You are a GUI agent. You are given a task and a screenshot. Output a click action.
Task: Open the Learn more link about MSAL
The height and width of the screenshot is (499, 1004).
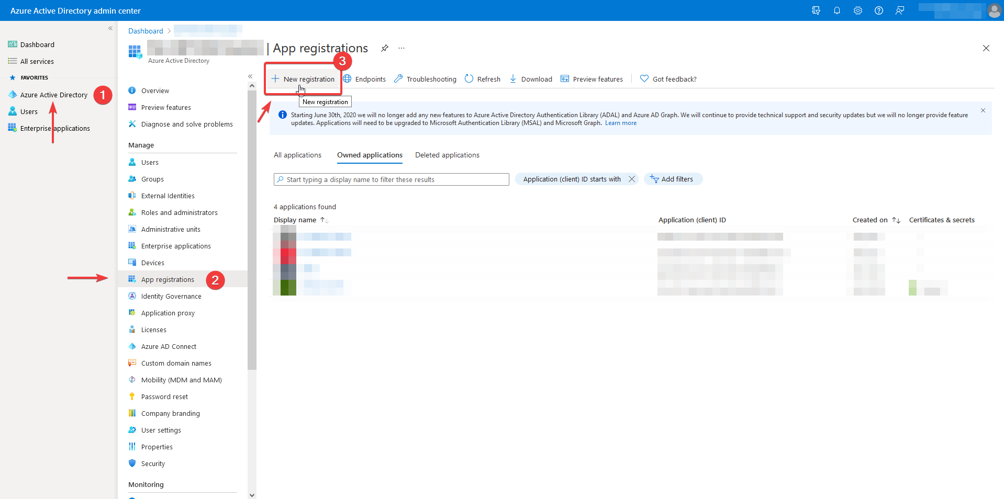pos(621,123)
